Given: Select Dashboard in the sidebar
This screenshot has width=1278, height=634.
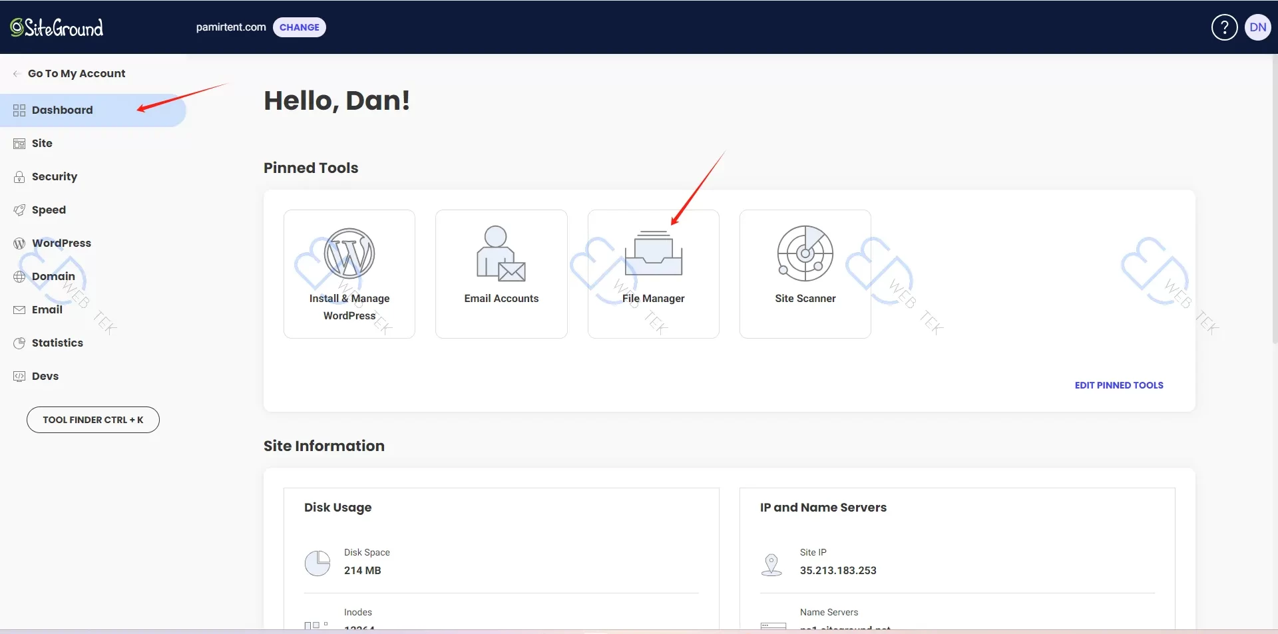Looking at the screenshot, I should 62,110.
